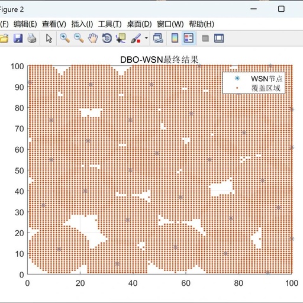Maximize the Figure 2 window

(281, 9)
